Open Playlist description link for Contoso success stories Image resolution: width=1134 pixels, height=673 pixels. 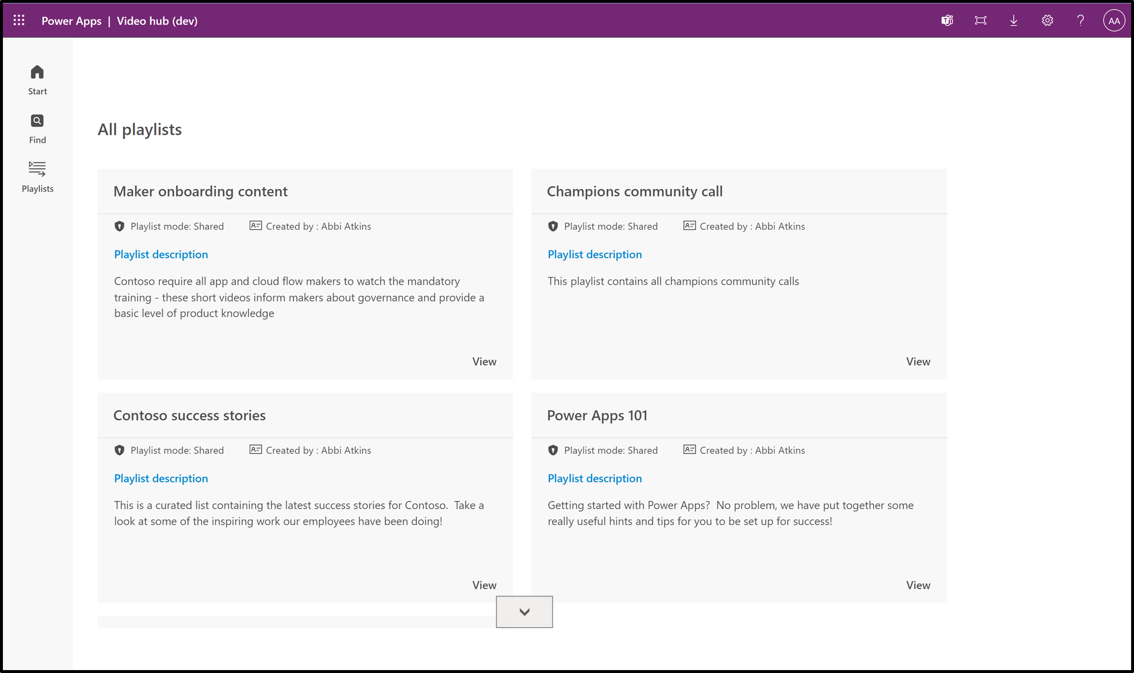(160, 479)
